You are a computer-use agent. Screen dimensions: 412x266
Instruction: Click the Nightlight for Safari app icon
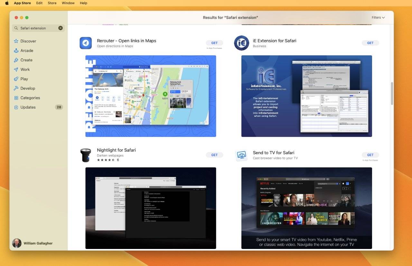(86, 155)
